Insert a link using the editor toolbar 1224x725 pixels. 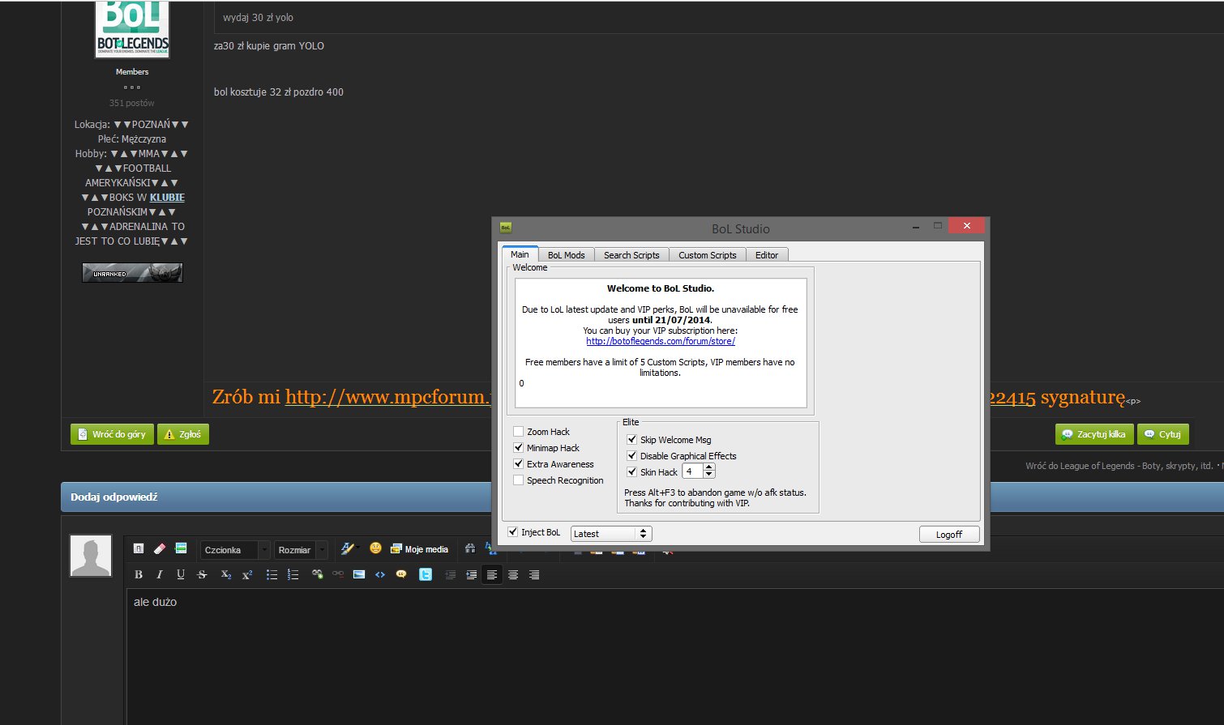click(317, 574)
